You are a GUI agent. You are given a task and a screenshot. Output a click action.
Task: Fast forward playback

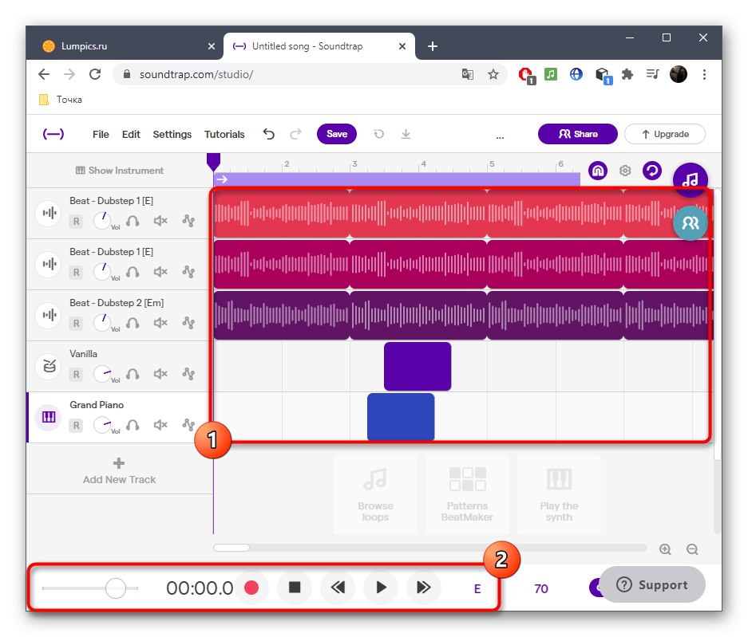424,588
